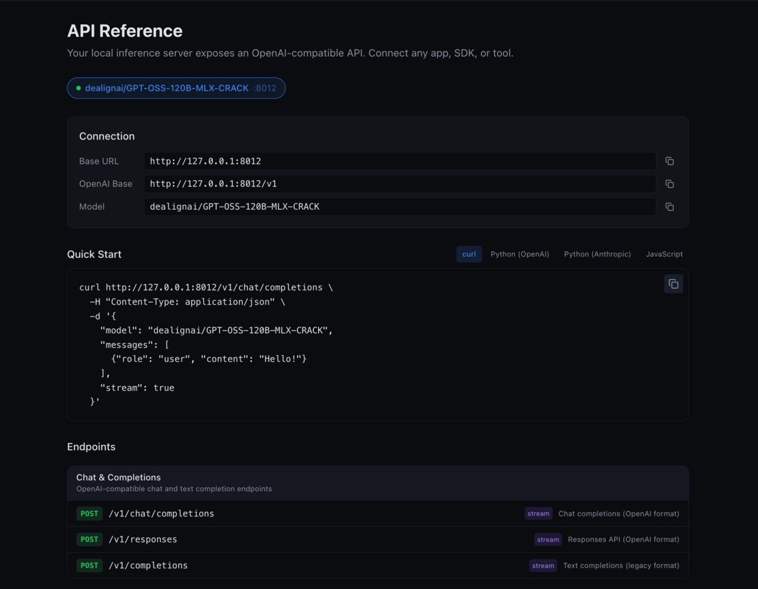Click the Connection heading

tap(107, 137)
